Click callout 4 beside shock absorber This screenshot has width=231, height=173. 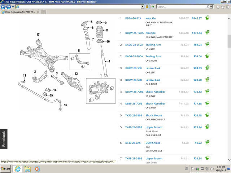[x=109, y=61]
